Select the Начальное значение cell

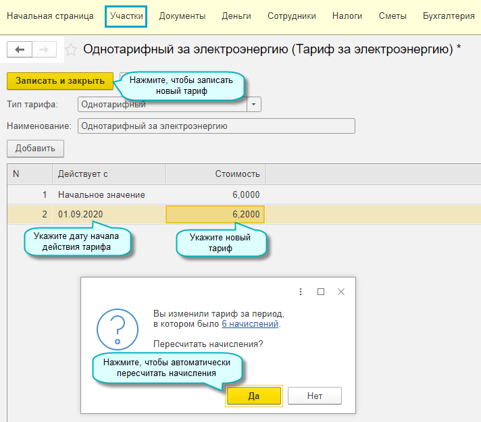[109, 194]
